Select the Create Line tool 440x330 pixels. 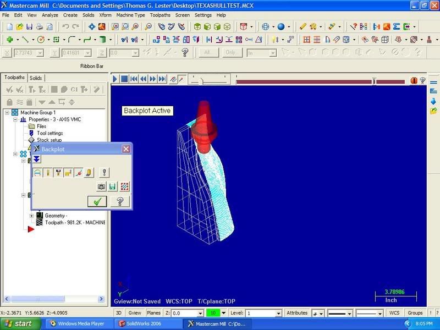25,40
